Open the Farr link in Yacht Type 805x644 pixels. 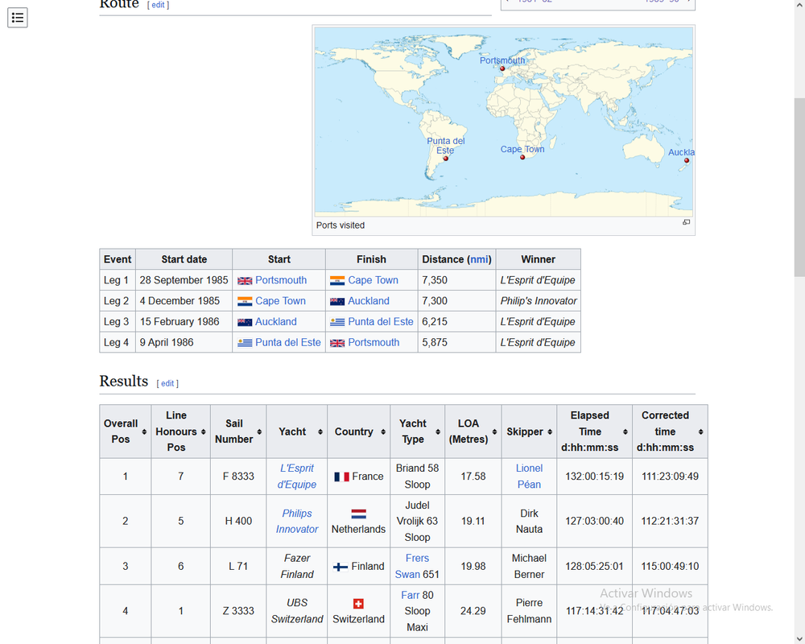tap(411, 595)
